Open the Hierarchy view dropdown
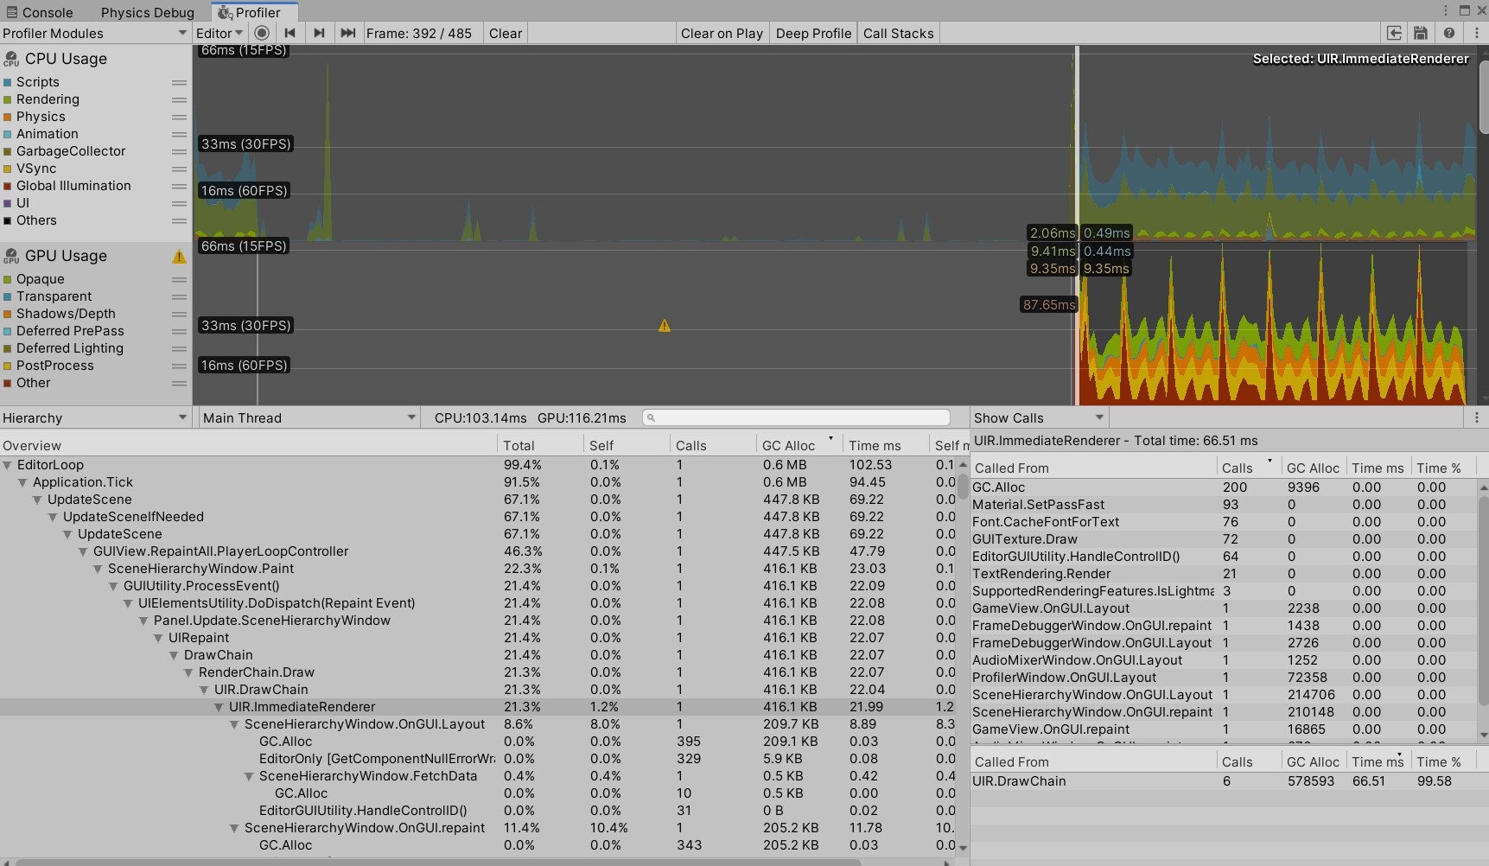Image resolution: width=1489 pixels, height=866 pixels. (95, 417)
